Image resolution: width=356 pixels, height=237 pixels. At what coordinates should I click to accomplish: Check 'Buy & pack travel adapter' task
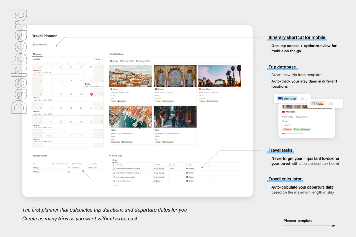(114, 177)
